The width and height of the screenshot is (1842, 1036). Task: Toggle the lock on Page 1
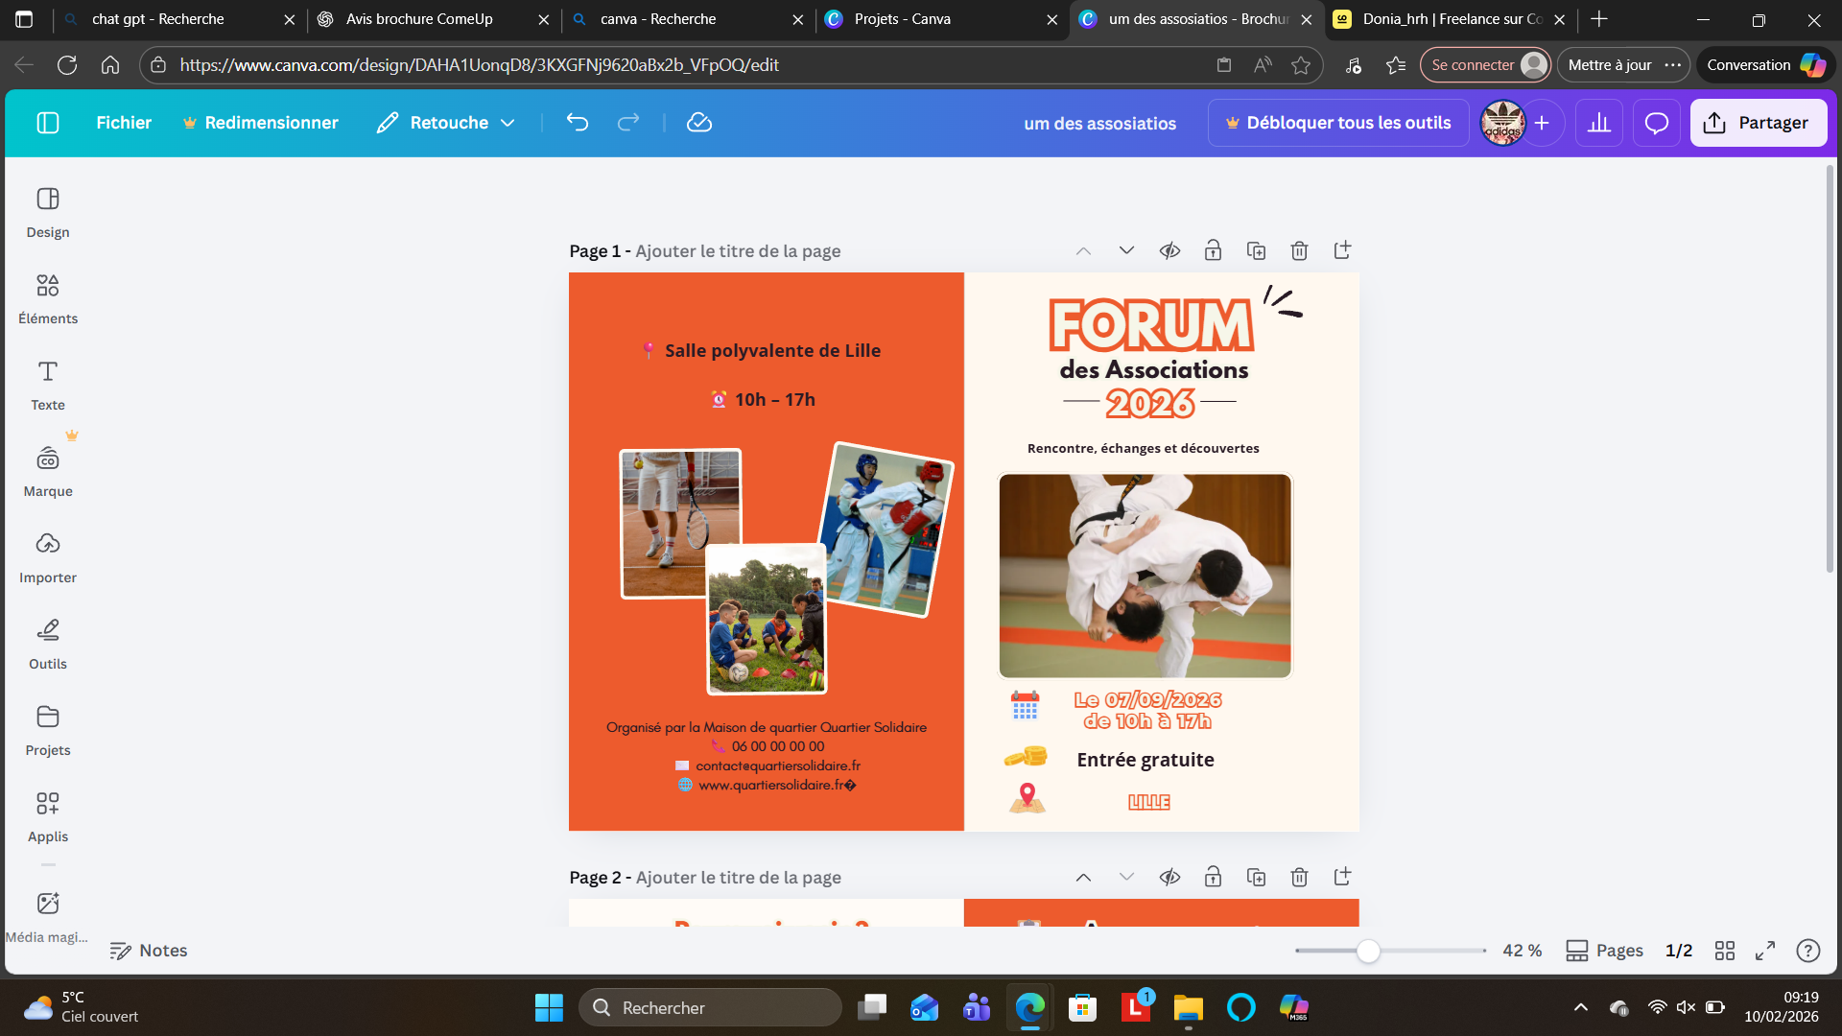(x=1213, y=251)
